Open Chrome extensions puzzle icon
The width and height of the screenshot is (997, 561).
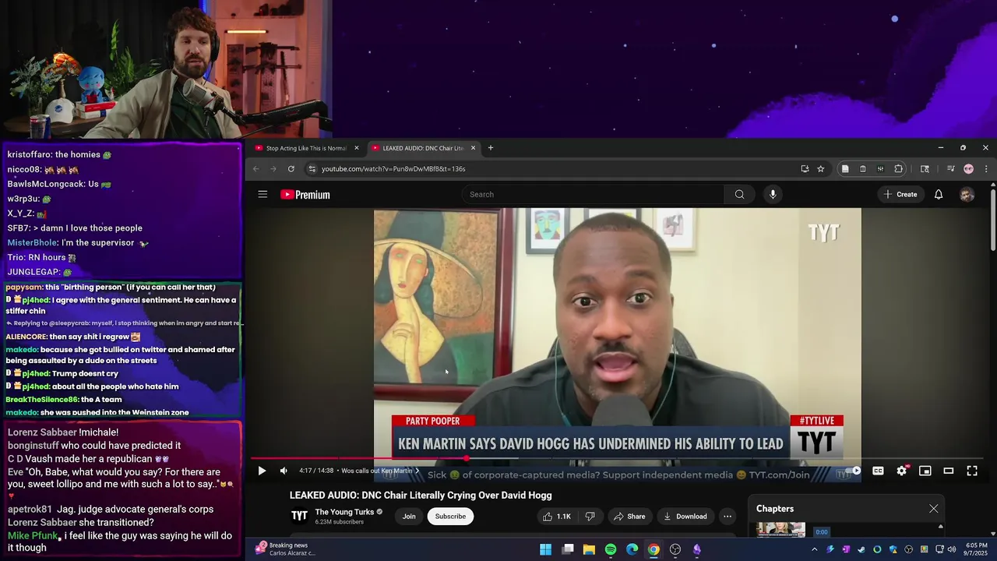point(898,169)
